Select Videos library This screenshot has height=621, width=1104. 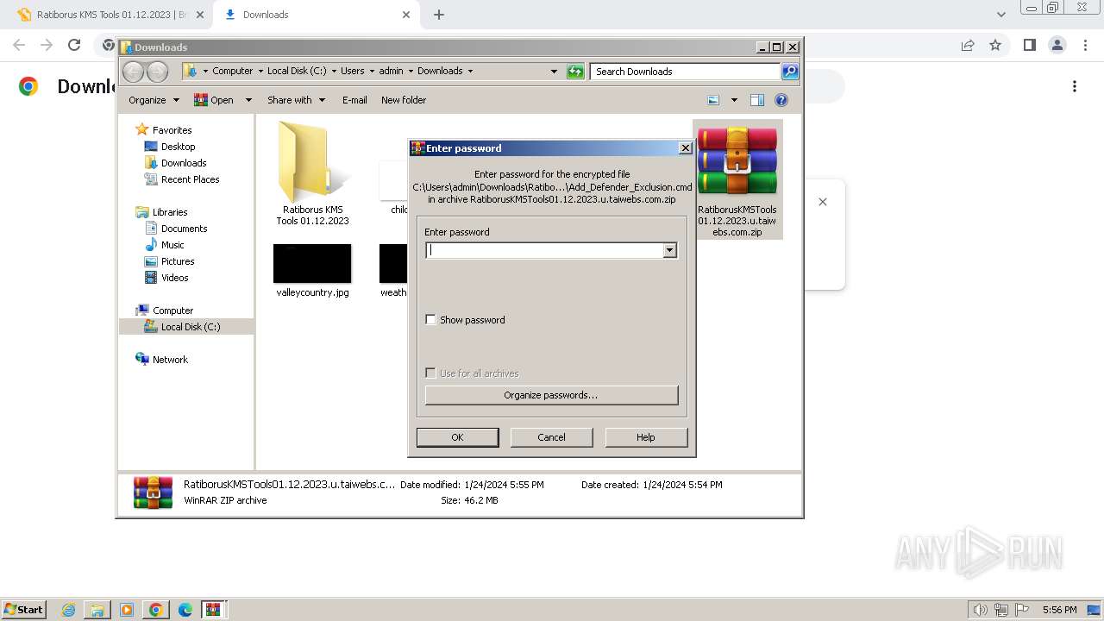[x=174, y=278]
